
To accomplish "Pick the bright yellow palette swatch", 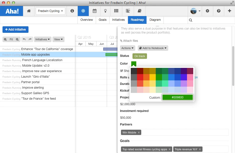I will (152, 77).
